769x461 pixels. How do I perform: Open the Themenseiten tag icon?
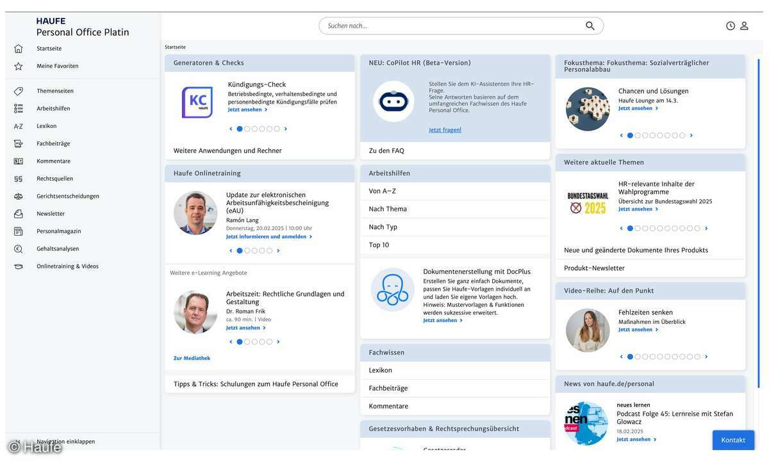(19, 91)
